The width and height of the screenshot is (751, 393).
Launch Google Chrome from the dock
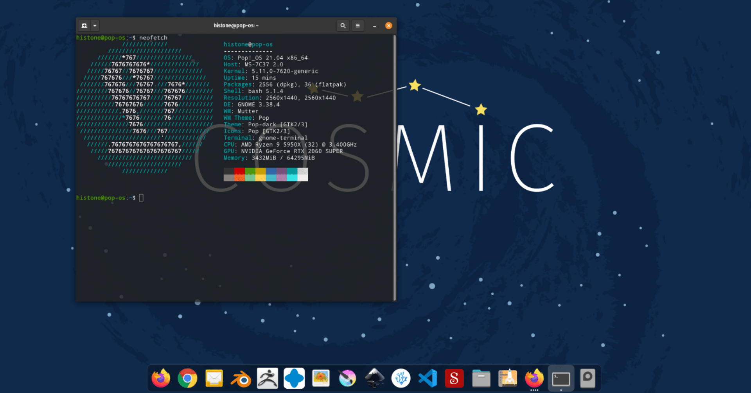coord(187,378)
